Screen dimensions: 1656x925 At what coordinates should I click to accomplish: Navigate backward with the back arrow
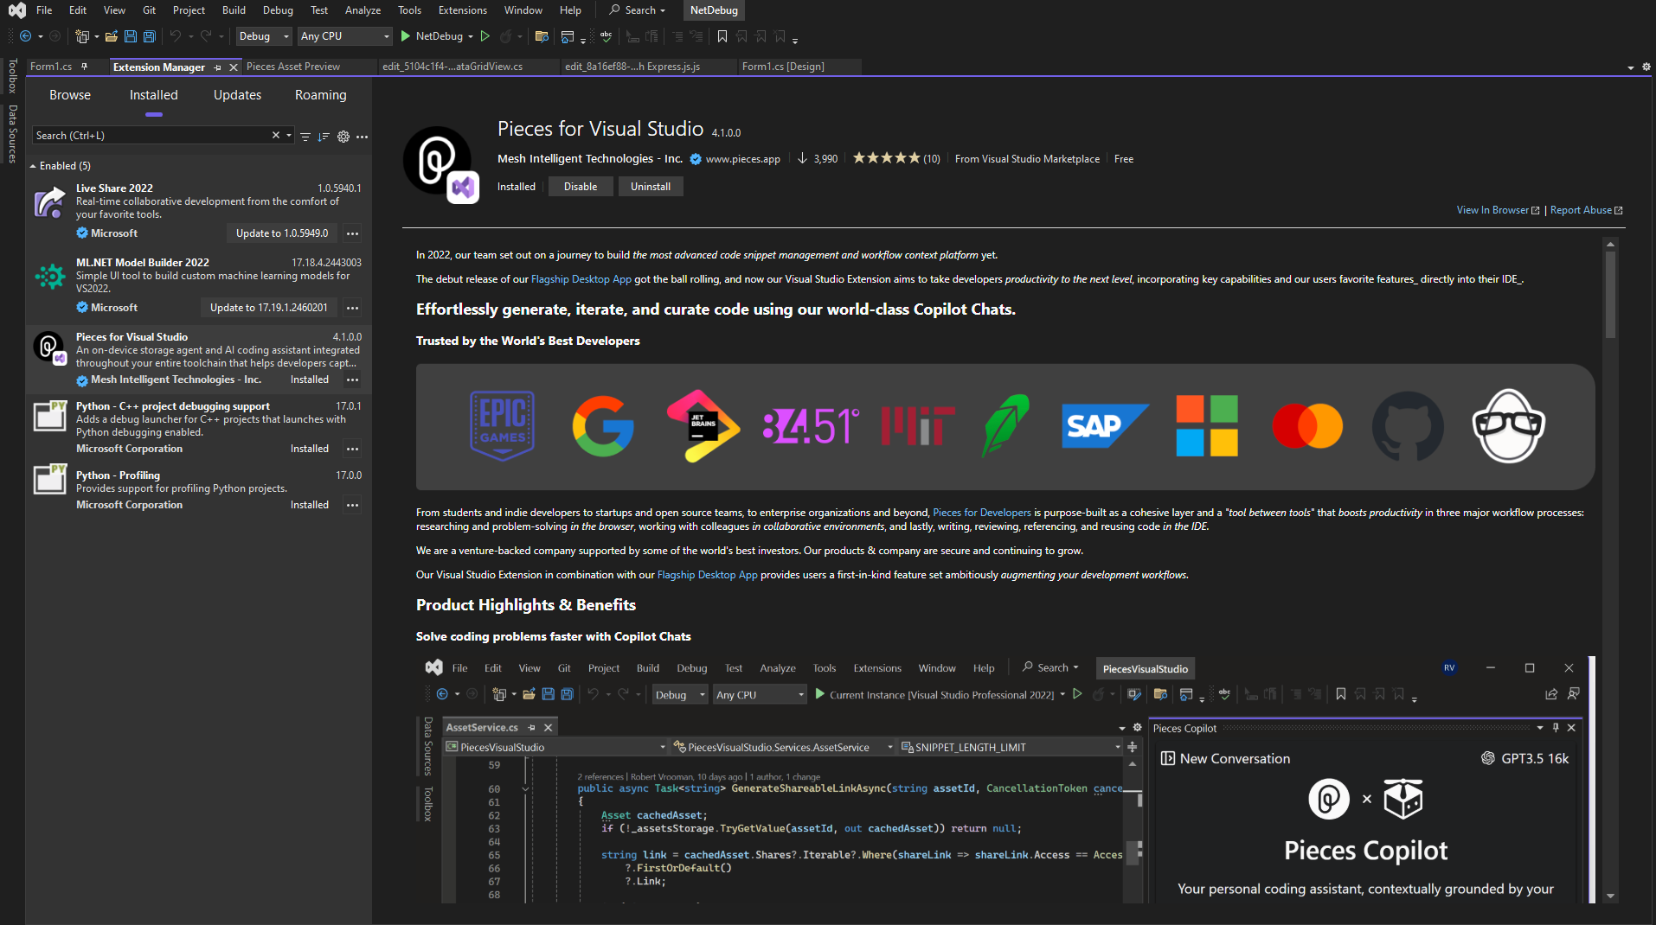(x=26, y=36)
